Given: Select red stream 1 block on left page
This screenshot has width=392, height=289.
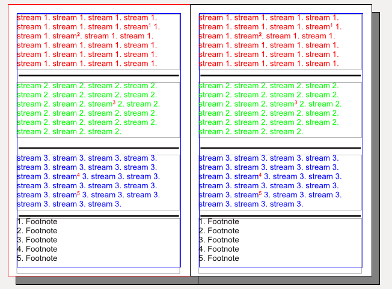Looking at the screenshot, I should point(87,41).
